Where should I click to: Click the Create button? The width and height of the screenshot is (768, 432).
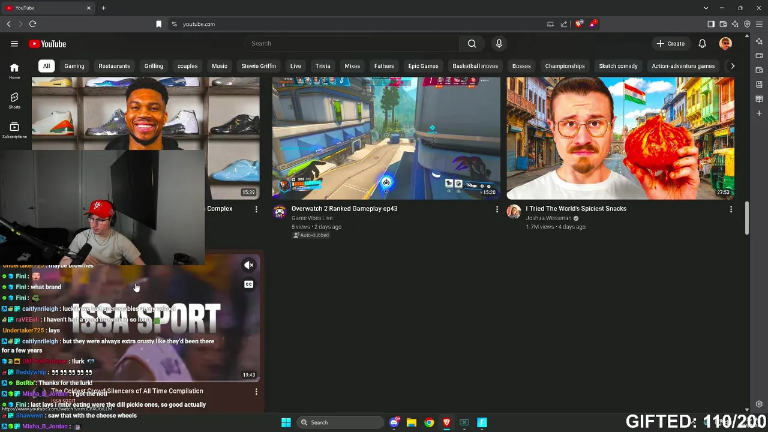coord(670,43)
